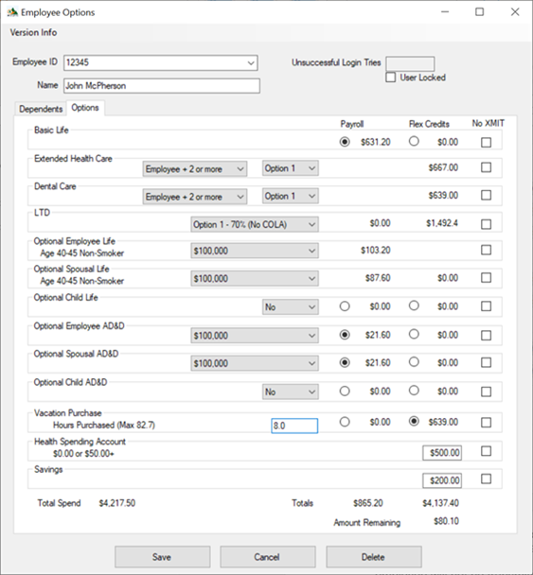Click the Employee Options app icon in title bar
Screen dimensions: 533x575
[x=12, y=12]
